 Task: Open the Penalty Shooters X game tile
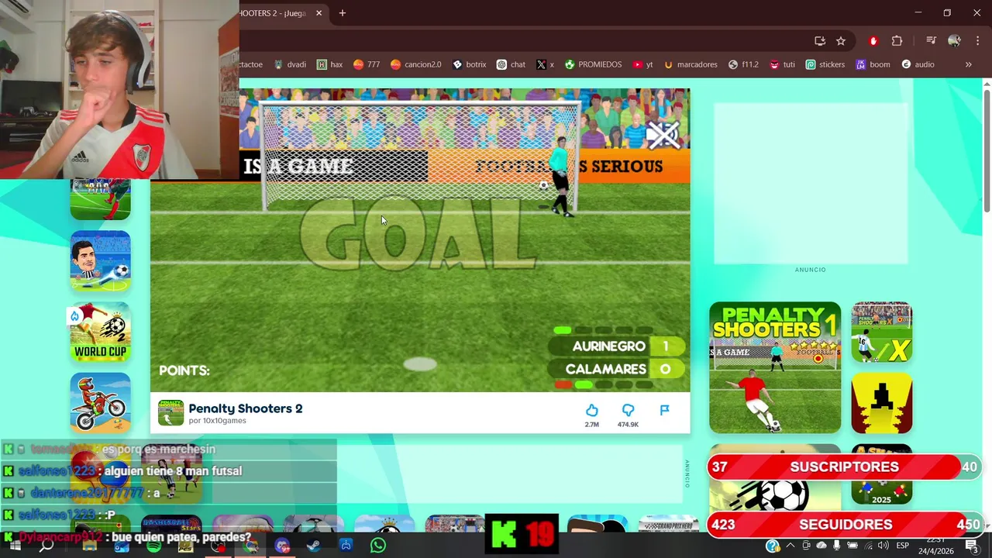[x=882, y=332]
